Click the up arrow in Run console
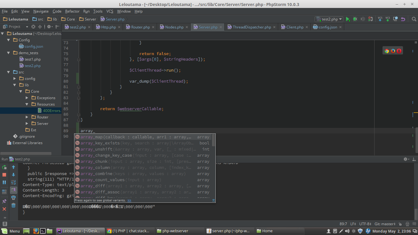 13,167
